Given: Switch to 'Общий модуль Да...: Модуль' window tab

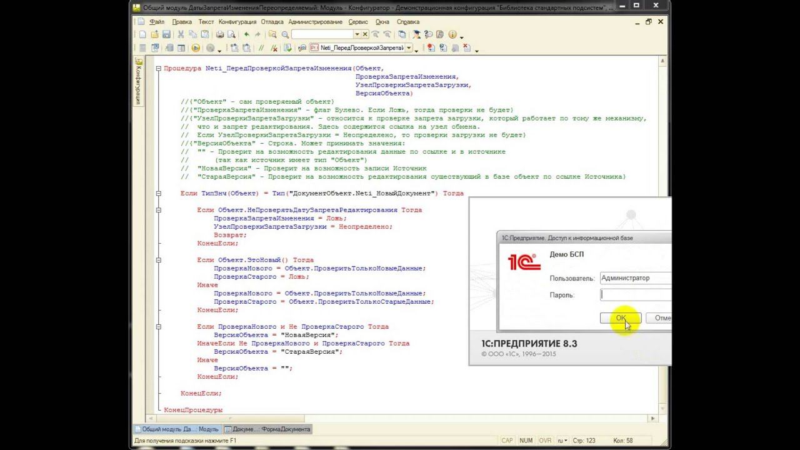Looking at the screenshot, I should [177, 429].
